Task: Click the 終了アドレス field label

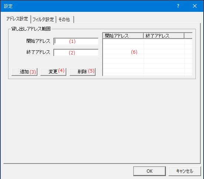Action: [38, 52]
